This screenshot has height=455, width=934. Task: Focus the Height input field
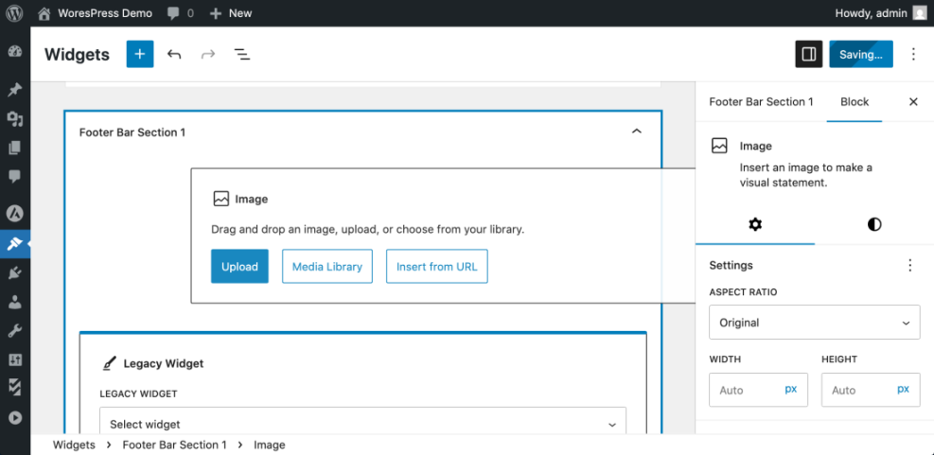[x=856, y=390]
